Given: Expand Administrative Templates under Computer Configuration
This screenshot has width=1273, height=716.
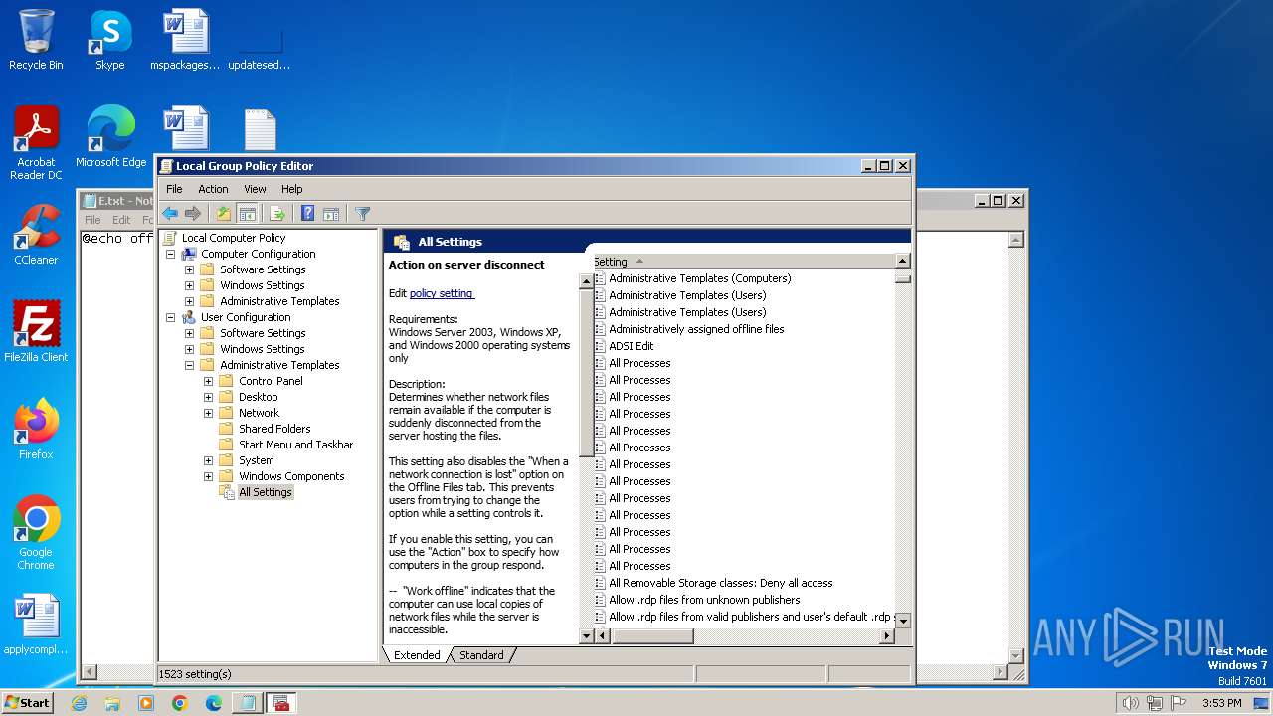Looking at the screenshot, I should click(189, 301).
